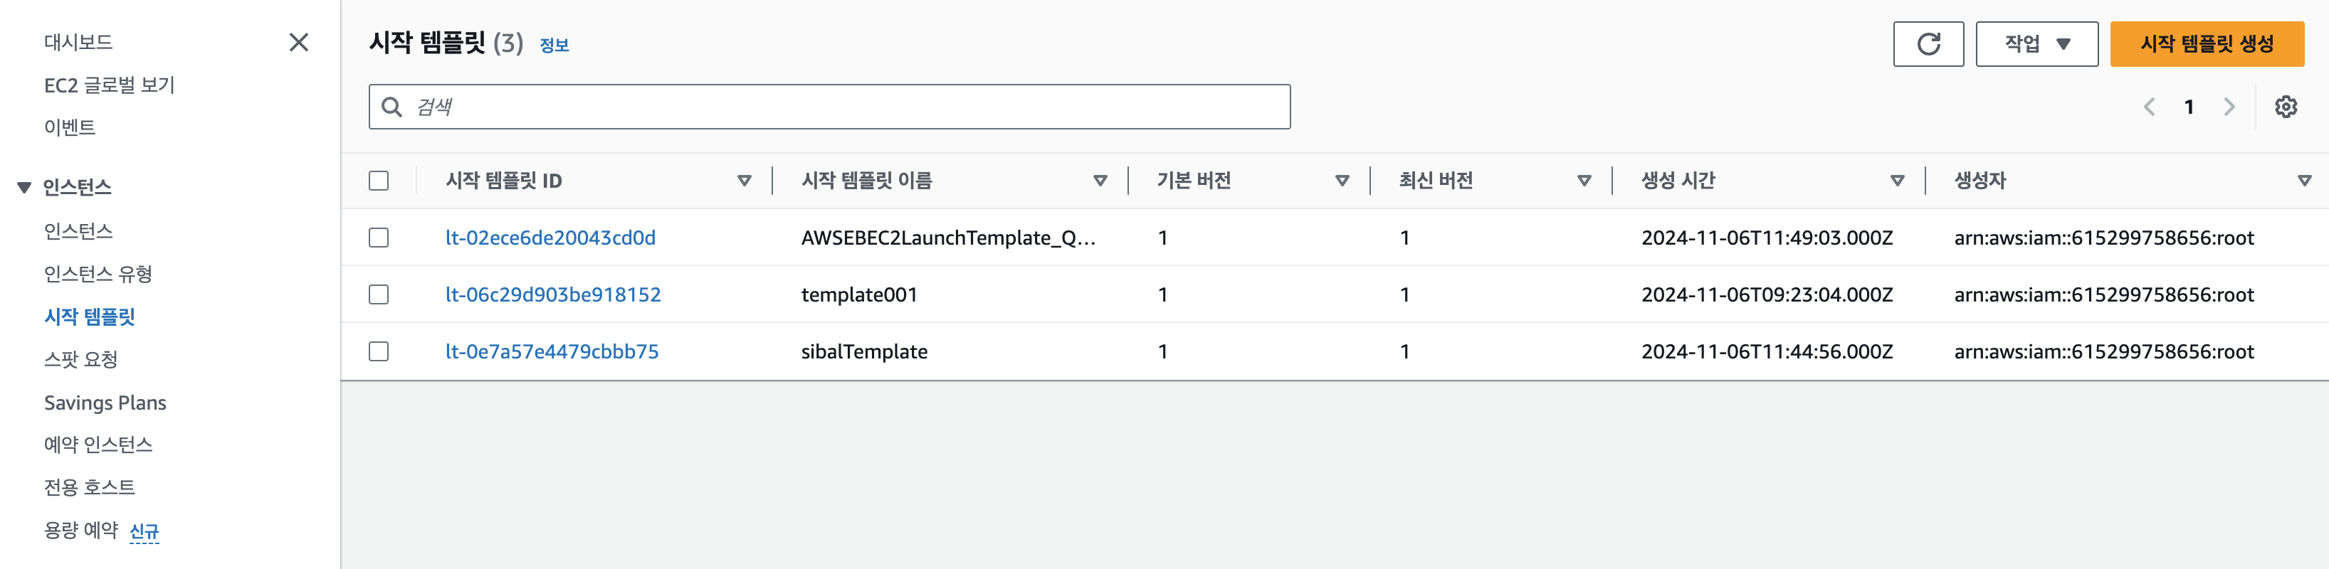The width and height of the screenshot is (2329, 569).
Task: Click creator ARN in sibalTemplate row
Action: click(2104, 351)
